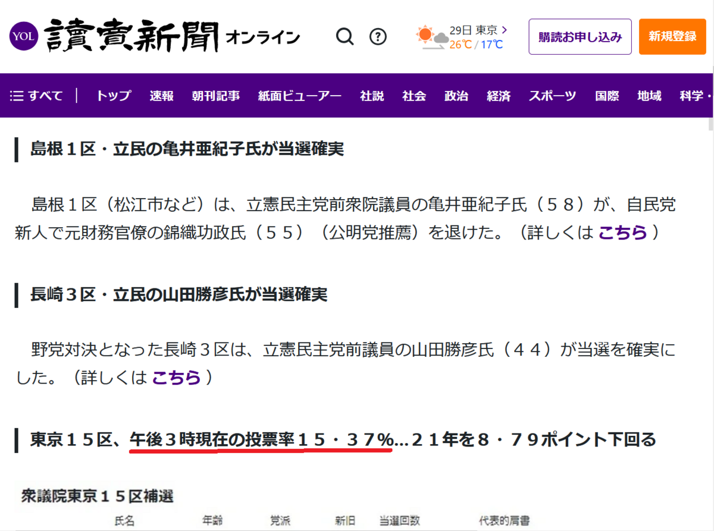Image resolution: width=714 pixels, height=531 pixels.
Task: Click the 当選回数 column header
Action: (400, 521)
